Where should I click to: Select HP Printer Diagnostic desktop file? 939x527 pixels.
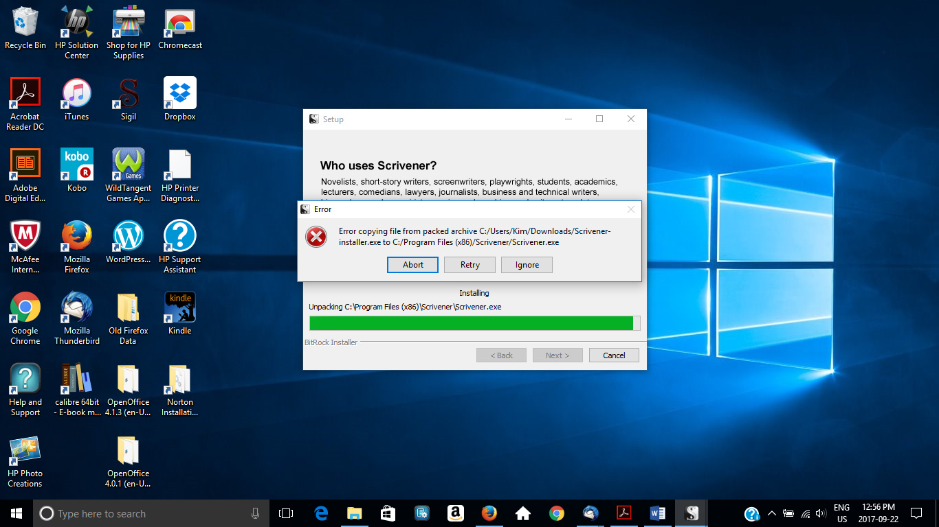coord(180,176)
